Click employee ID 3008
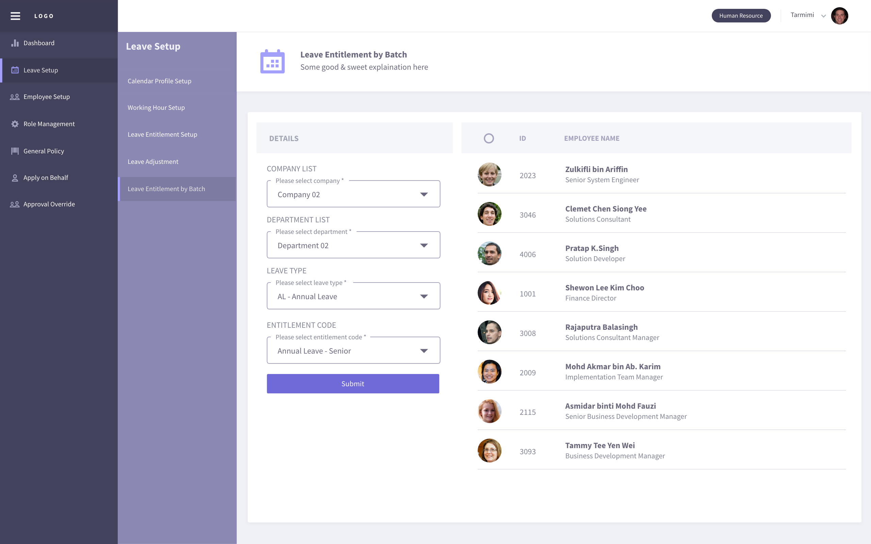 [528, 333]
